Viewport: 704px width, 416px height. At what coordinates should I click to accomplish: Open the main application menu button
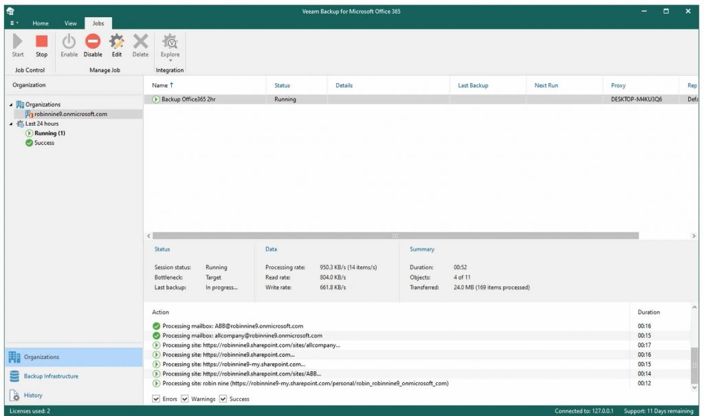click(x=14, y=23)
